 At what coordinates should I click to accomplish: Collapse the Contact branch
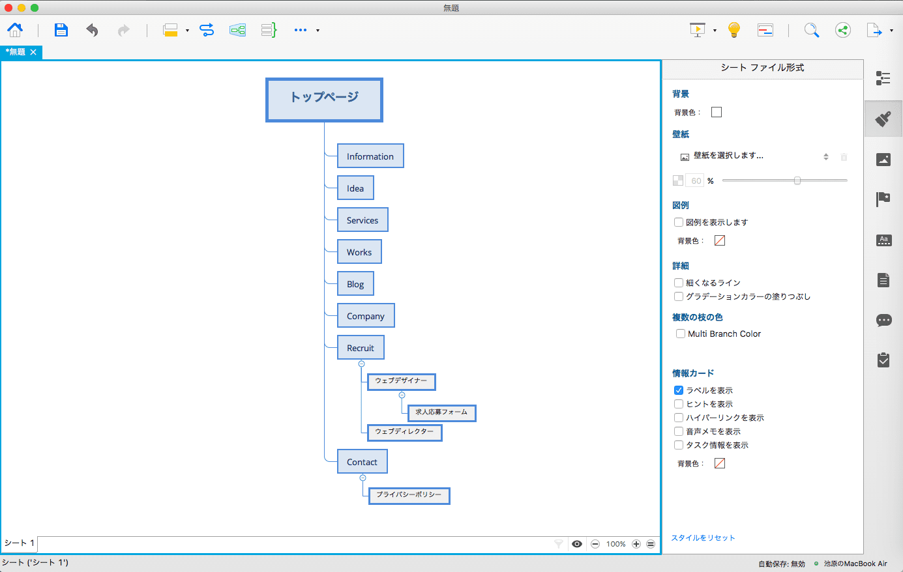pyautogui.click(x=363, y=478)
